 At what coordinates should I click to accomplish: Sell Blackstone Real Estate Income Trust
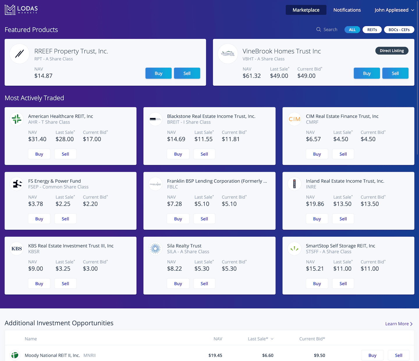point(204,154)
